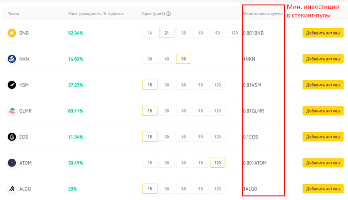Select 30-day term for GLMR
Image resolution: width=348 pixels, height=200 pixels.
[167, 111]
